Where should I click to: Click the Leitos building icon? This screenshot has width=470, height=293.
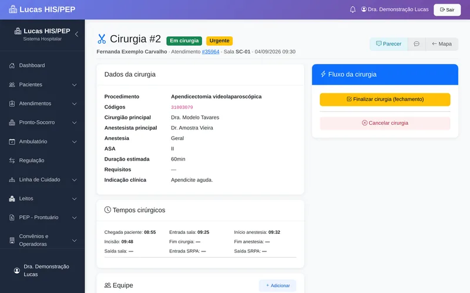[x=12, y=199]
